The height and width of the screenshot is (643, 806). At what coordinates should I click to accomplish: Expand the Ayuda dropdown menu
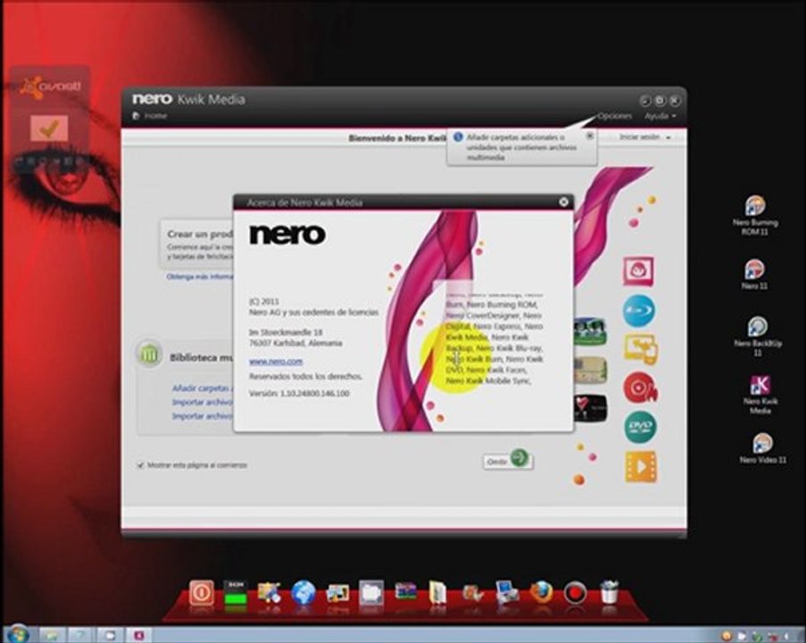click(x=660, y=116)
